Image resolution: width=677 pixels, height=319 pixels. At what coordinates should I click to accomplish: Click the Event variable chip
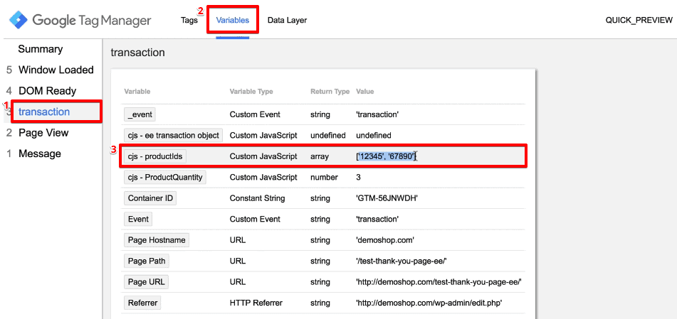coord(138,219)
